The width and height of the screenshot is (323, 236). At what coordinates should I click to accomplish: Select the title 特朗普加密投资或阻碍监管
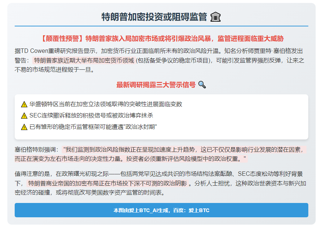point(154,17)
